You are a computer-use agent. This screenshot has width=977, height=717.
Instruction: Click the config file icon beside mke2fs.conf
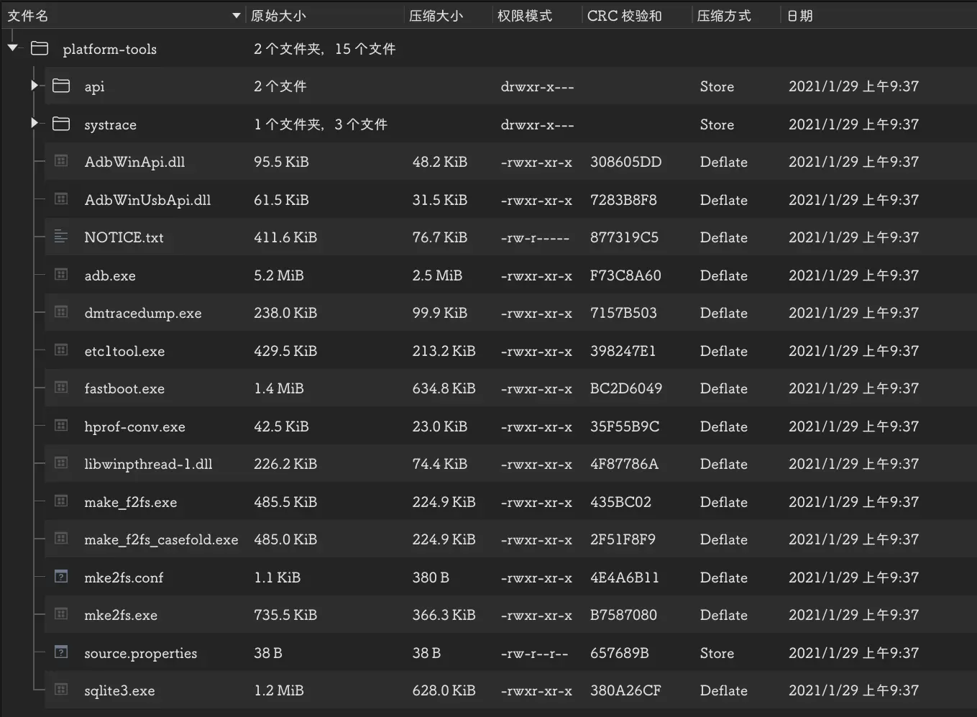coord(60,576)
